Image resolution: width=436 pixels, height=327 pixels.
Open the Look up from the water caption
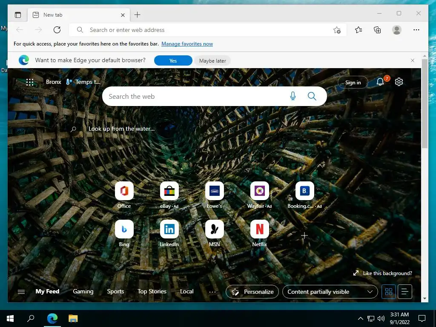pos(121,129)
